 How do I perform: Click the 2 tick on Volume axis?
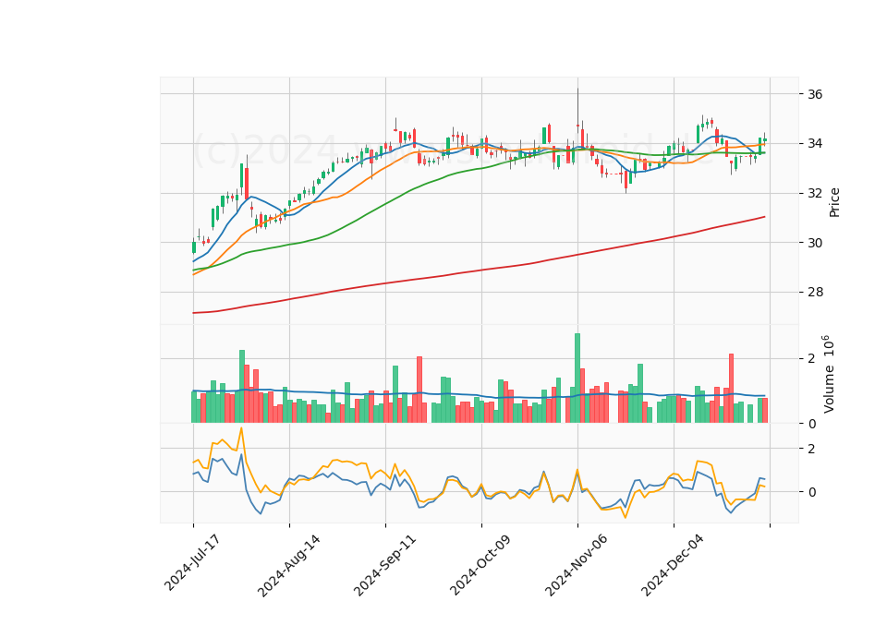811,359
